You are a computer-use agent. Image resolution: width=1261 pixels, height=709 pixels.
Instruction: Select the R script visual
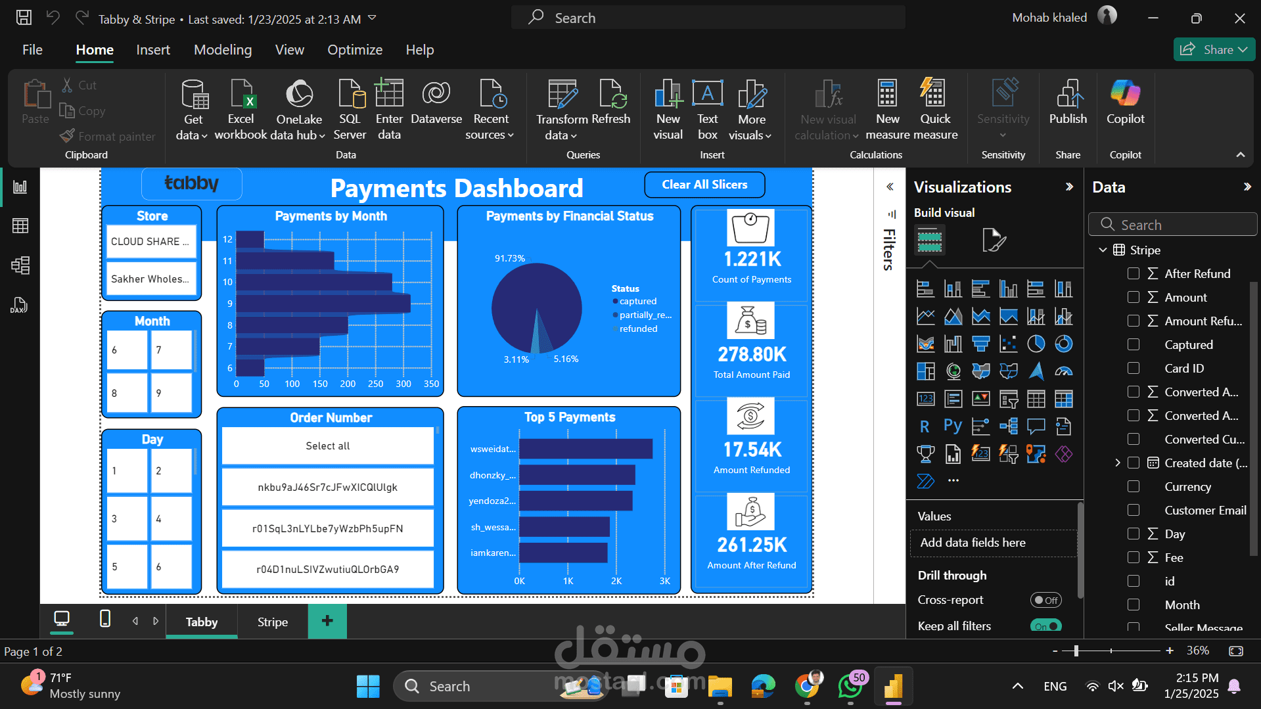925,426
